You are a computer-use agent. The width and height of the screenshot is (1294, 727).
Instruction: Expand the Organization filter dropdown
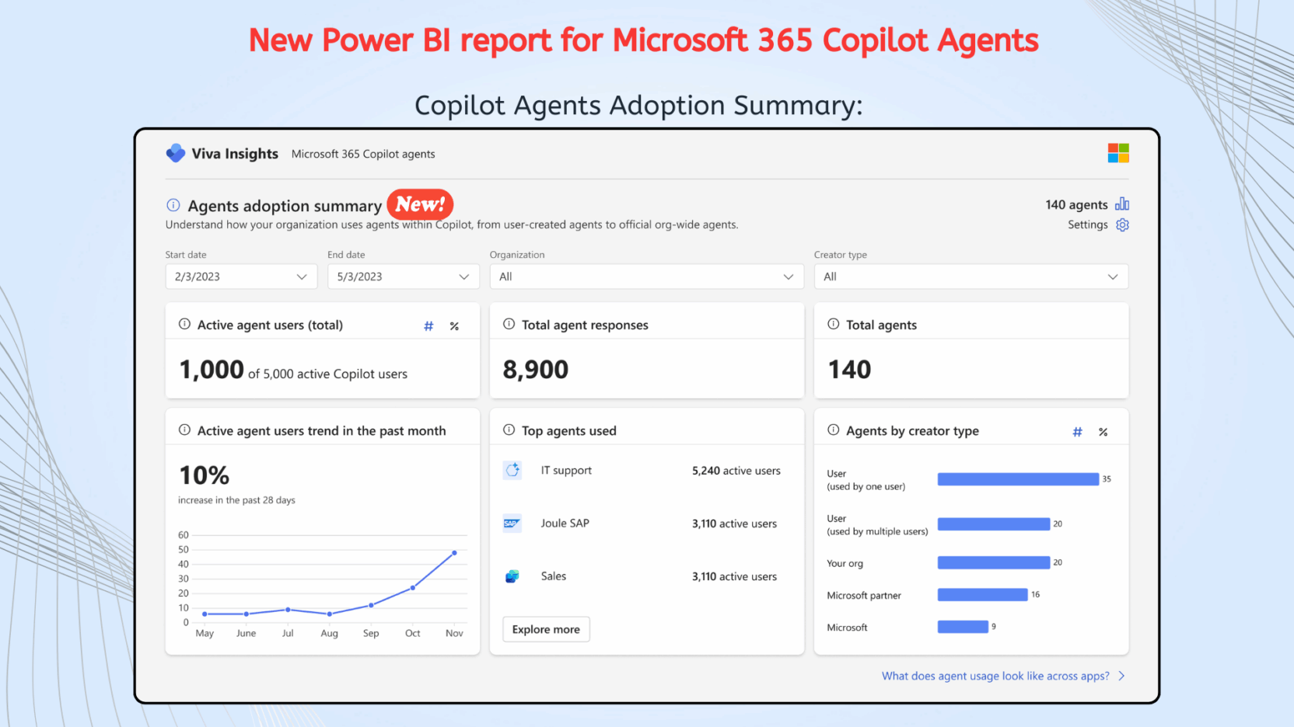click(x=647, y=277)
